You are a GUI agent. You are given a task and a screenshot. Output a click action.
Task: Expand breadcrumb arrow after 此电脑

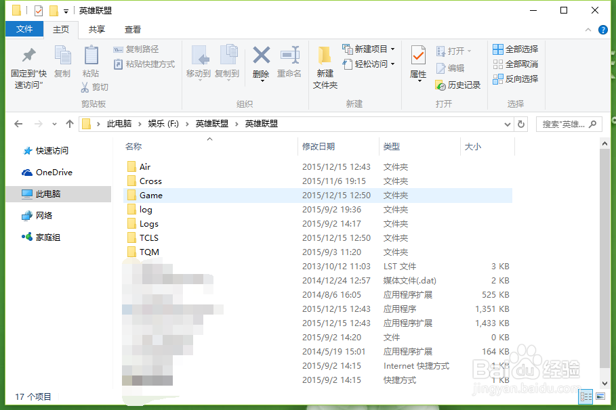(x=140, y=124)
